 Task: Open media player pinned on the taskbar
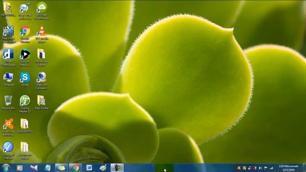point(20,168)
